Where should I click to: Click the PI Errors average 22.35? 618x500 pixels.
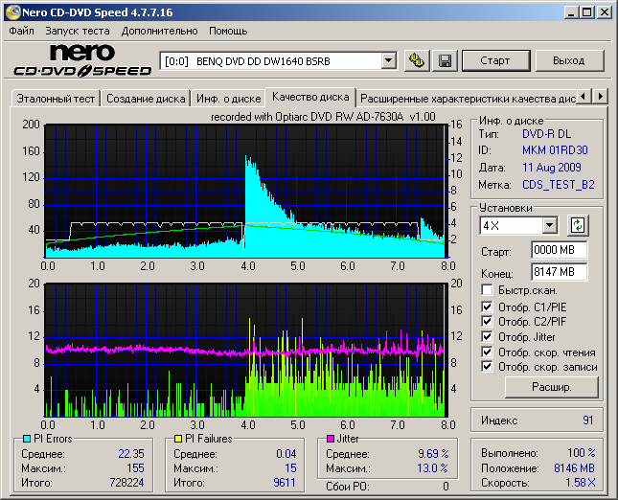click(x=131, y=453)
